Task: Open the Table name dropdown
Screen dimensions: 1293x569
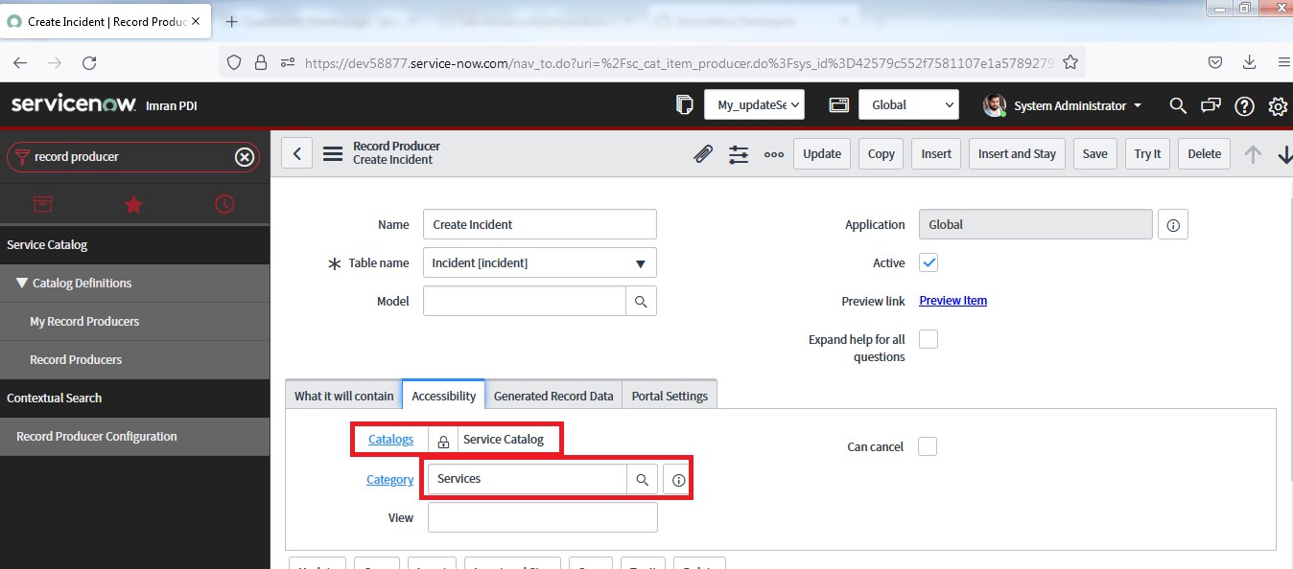Action: 540,262
